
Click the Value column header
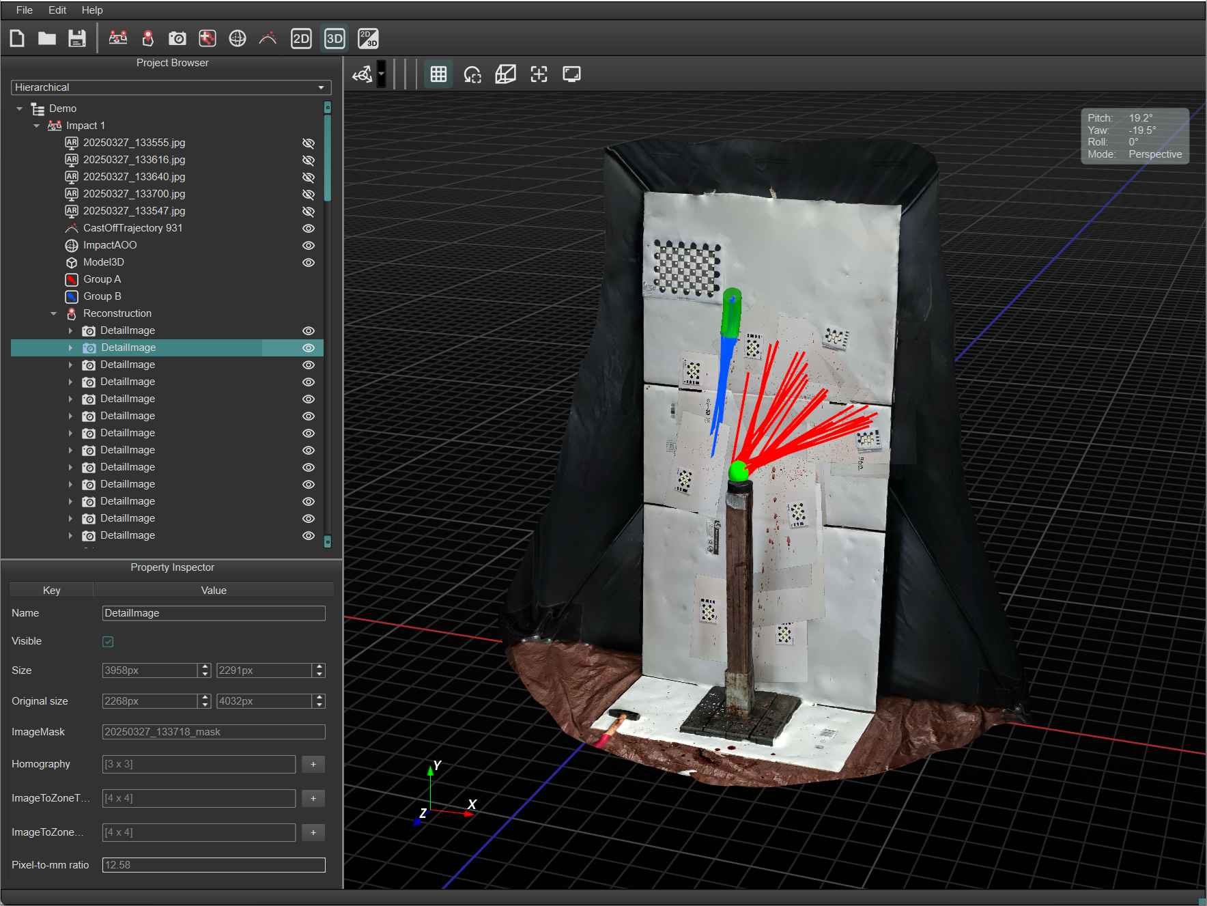(x=214, y=591)
